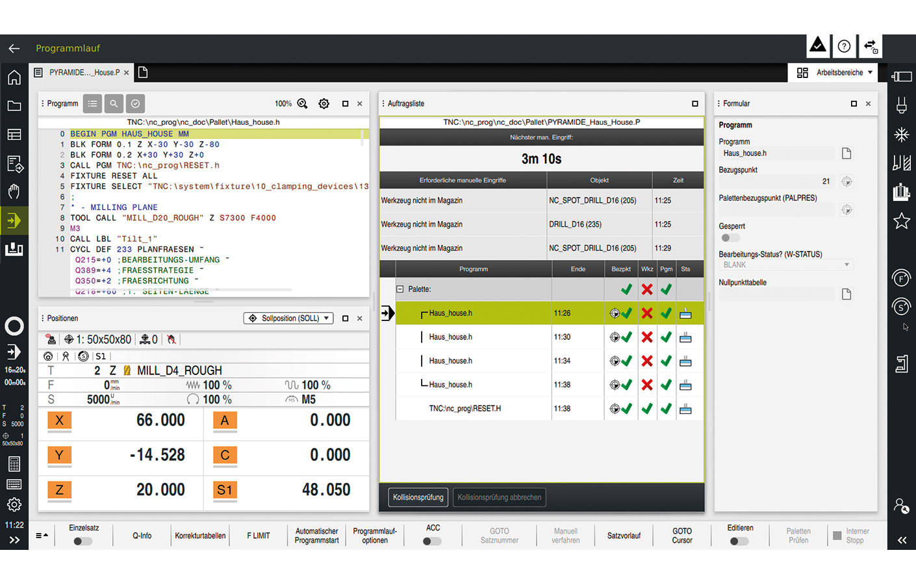Open Korrekturtabellen
The width and height of the screenshot is (916, 585).
(200, 536)
